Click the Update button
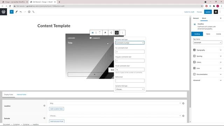224x126 pixels. [208, 12]
